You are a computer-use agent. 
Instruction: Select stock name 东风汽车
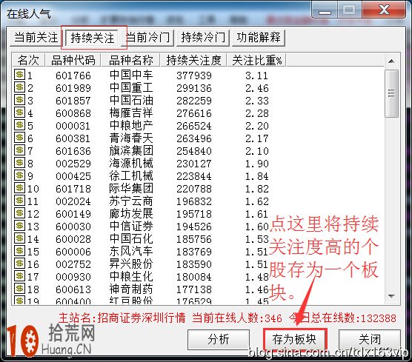point(131,252)
